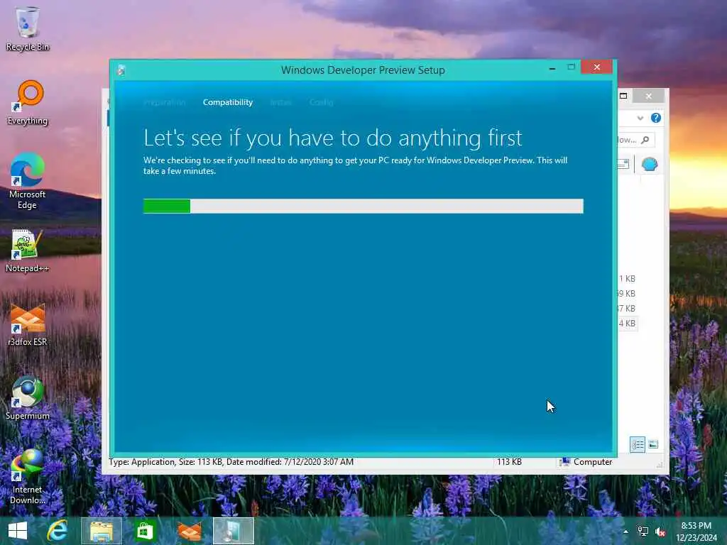The height and width of the screenshot is (545, 727).
Task: Show hidden tray icons arrow
Action: 626,532
